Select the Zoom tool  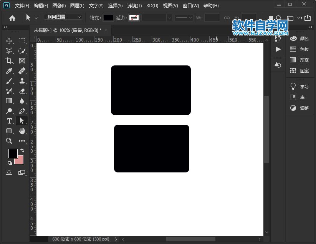pyautogui.click(x=9, y=141)
